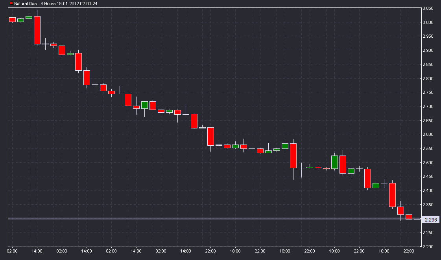Click the 2.250 price axis label
Image resolution: width=441 pixels, height=260 pixels.
(428, 233)
